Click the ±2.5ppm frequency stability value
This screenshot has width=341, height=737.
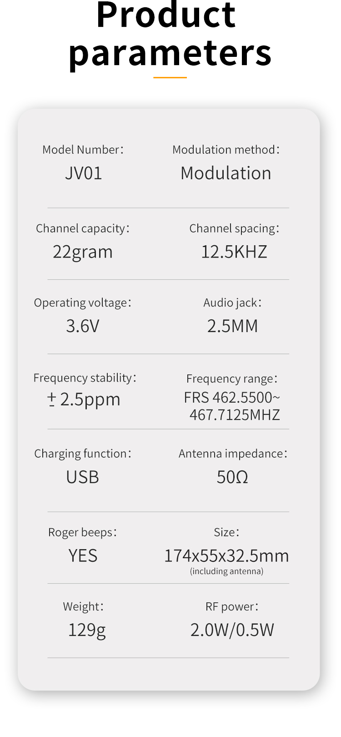[x=84, y=399]
